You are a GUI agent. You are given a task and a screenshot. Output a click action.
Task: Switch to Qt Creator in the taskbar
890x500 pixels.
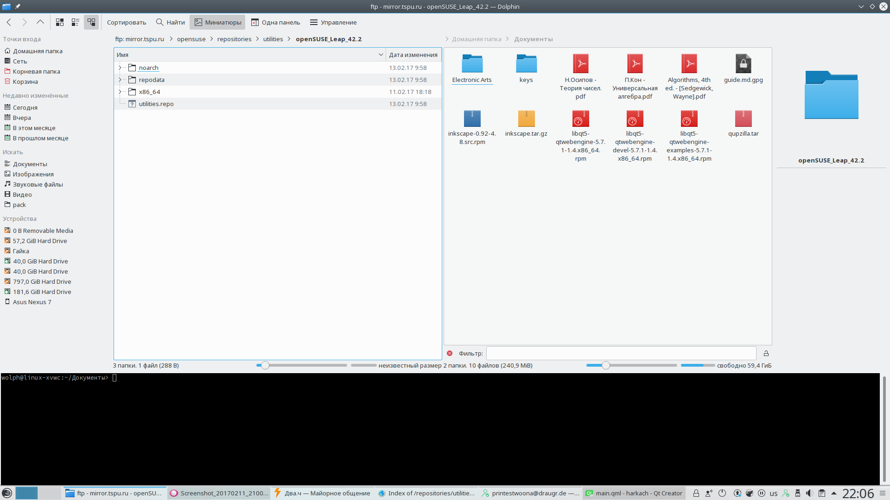[634, 493]
